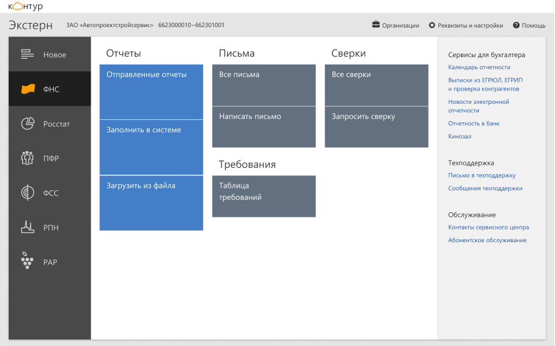
Task: Choose Заполнить в системе tile
Action: (151, 148)
